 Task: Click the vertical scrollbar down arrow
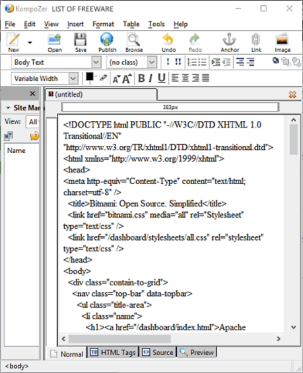tap(294, 327)
